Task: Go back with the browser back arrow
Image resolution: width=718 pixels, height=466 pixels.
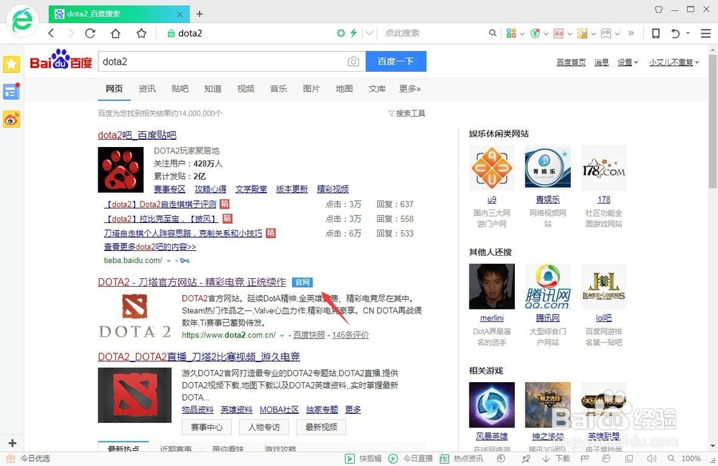Action: (x=51, y=34)
